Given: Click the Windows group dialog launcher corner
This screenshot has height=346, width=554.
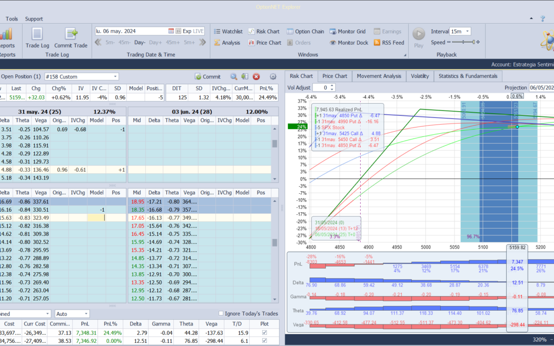Looking at the screenshot, I should [405, 55].
